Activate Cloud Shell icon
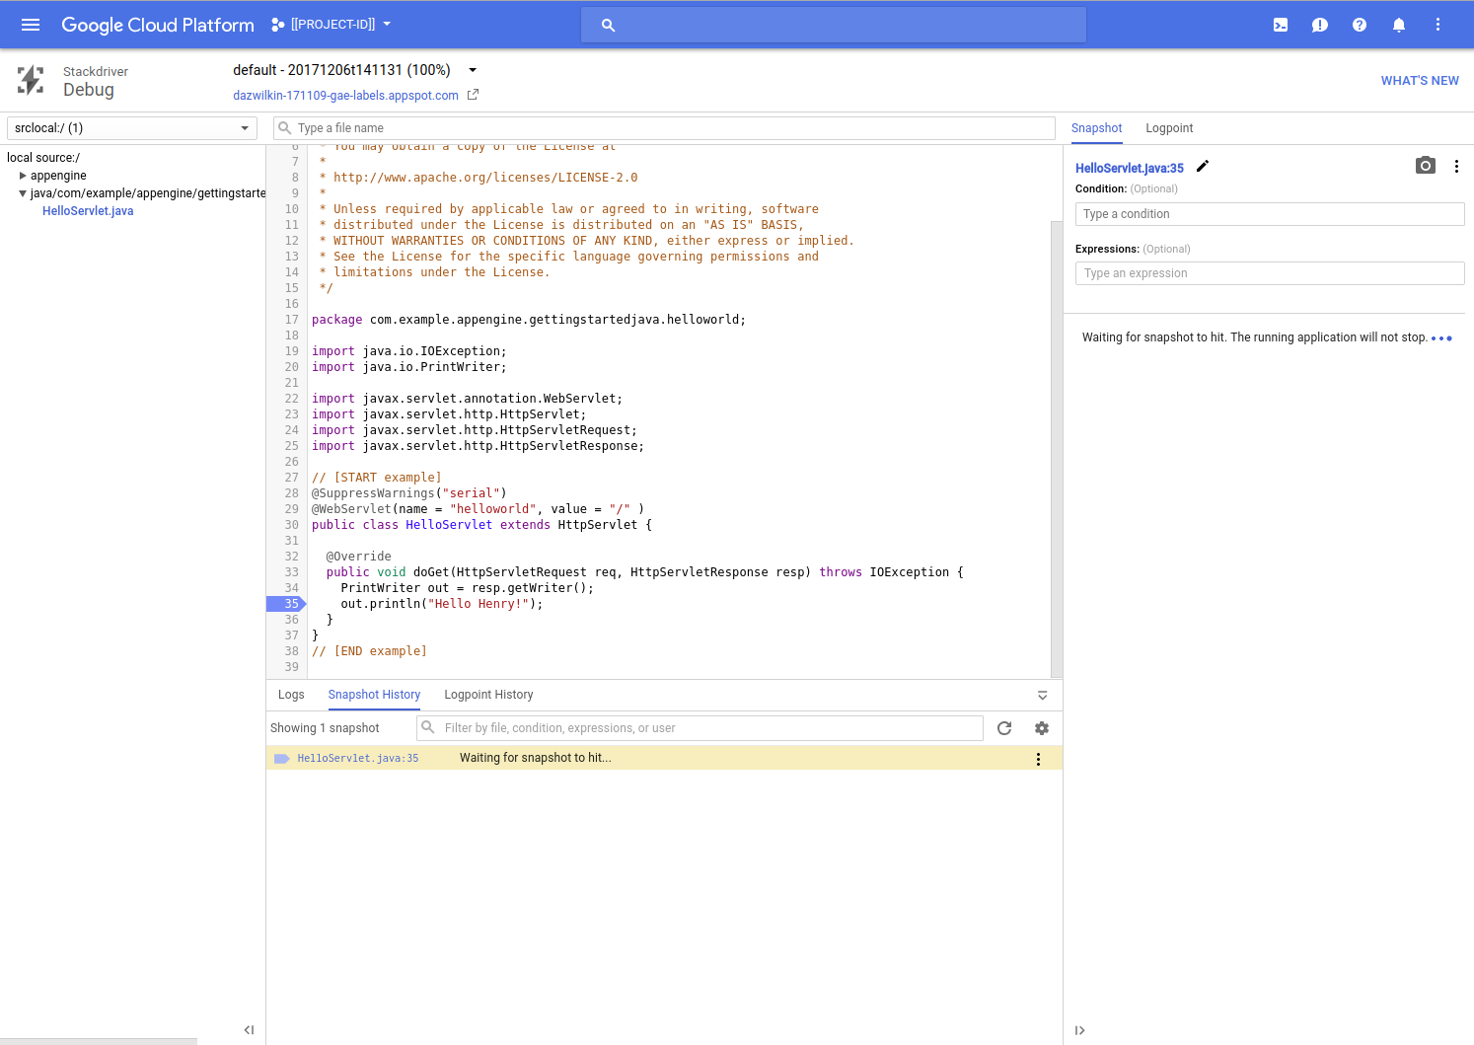1474x1045 pixels. click(1280, 25)
